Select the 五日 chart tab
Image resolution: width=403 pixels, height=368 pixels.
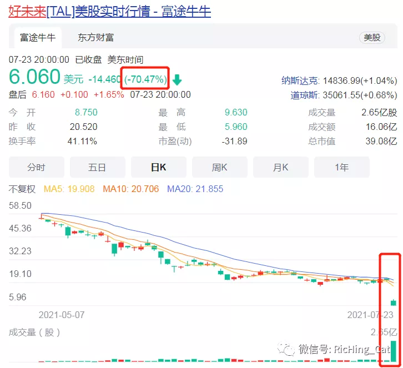(97, 167)
